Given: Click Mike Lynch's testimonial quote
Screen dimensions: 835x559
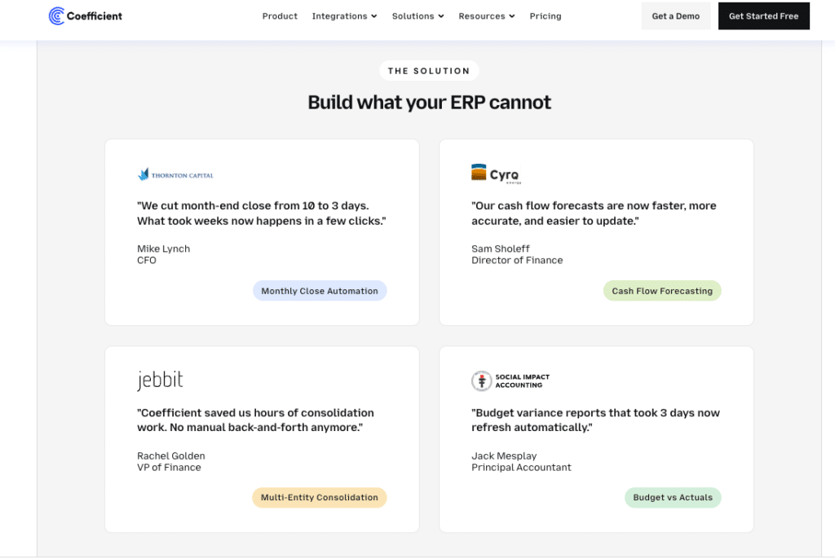Looking at the screenshot, I should (x=261, y=213).
